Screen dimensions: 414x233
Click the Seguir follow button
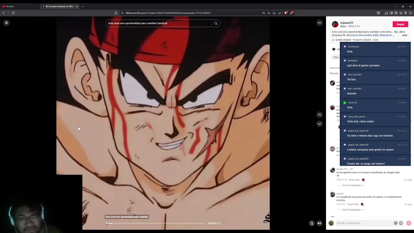coord(400,24)
